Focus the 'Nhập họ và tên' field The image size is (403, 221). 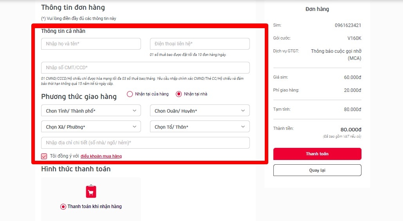pyautogui.click(x=91, y=44)
